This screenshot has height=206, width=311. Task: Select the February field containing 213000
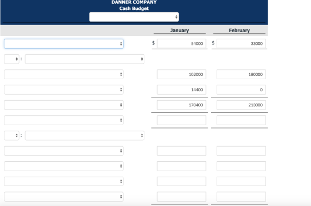point(241,105)
